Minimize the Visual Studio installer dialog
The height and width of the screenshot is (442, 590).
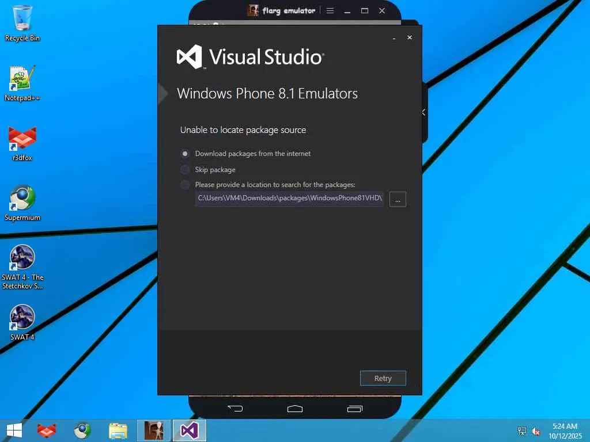pyautogui.click(x=394, y=38)
